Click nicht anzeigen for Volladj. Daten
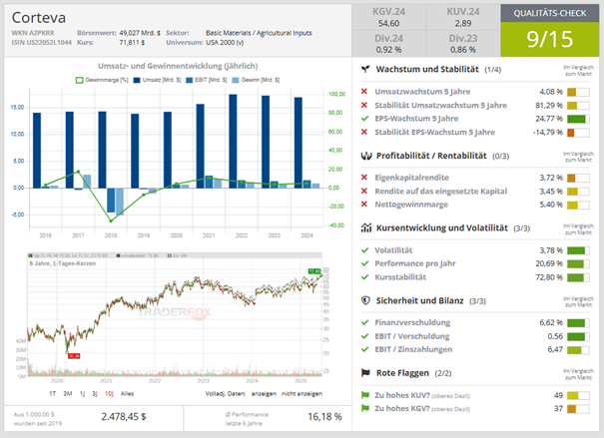604x438 pixels. [302, 394]
